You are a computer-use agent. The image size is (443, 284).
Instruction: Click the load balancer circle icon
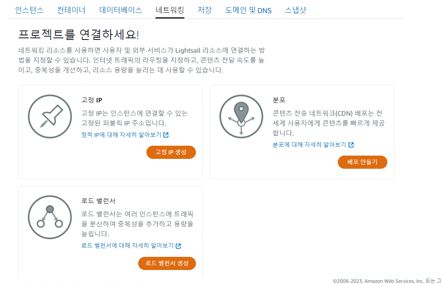(x=50, y=217)
